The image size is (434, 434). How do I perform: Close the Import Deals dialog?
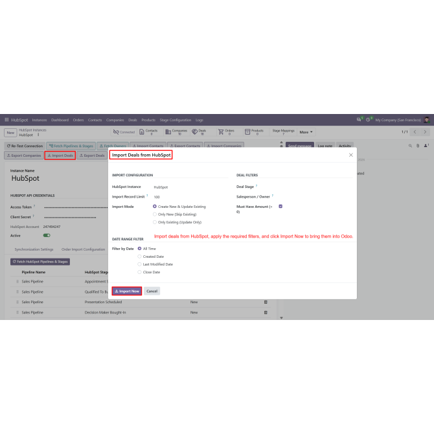click(x=351, y=155)
